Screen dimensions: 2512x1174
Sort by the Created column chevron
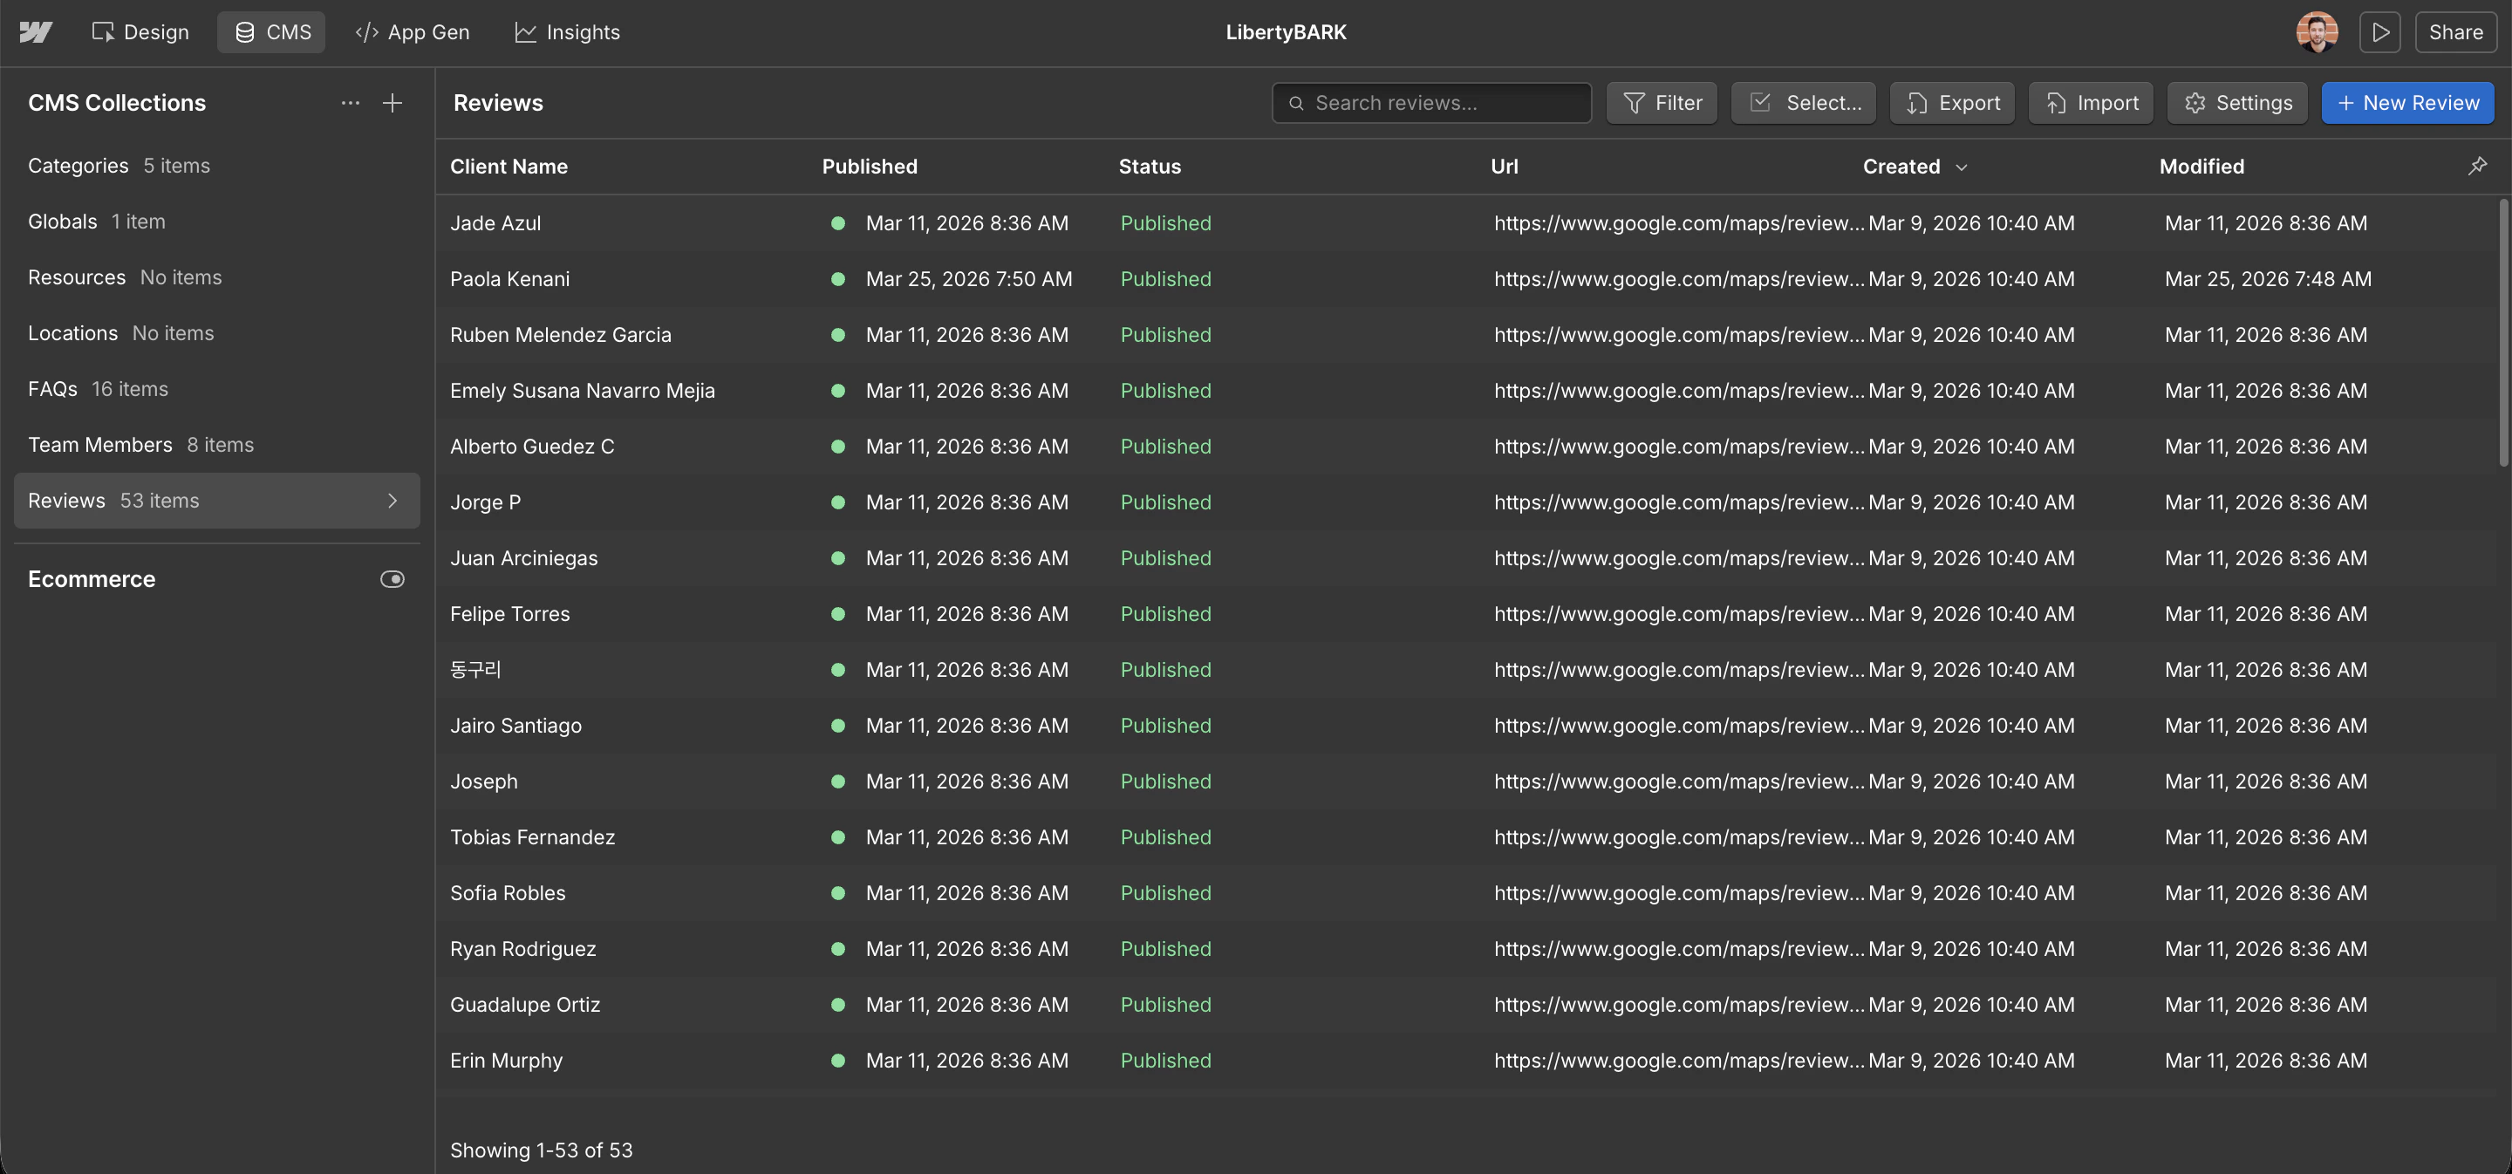tap(1961, 167)
